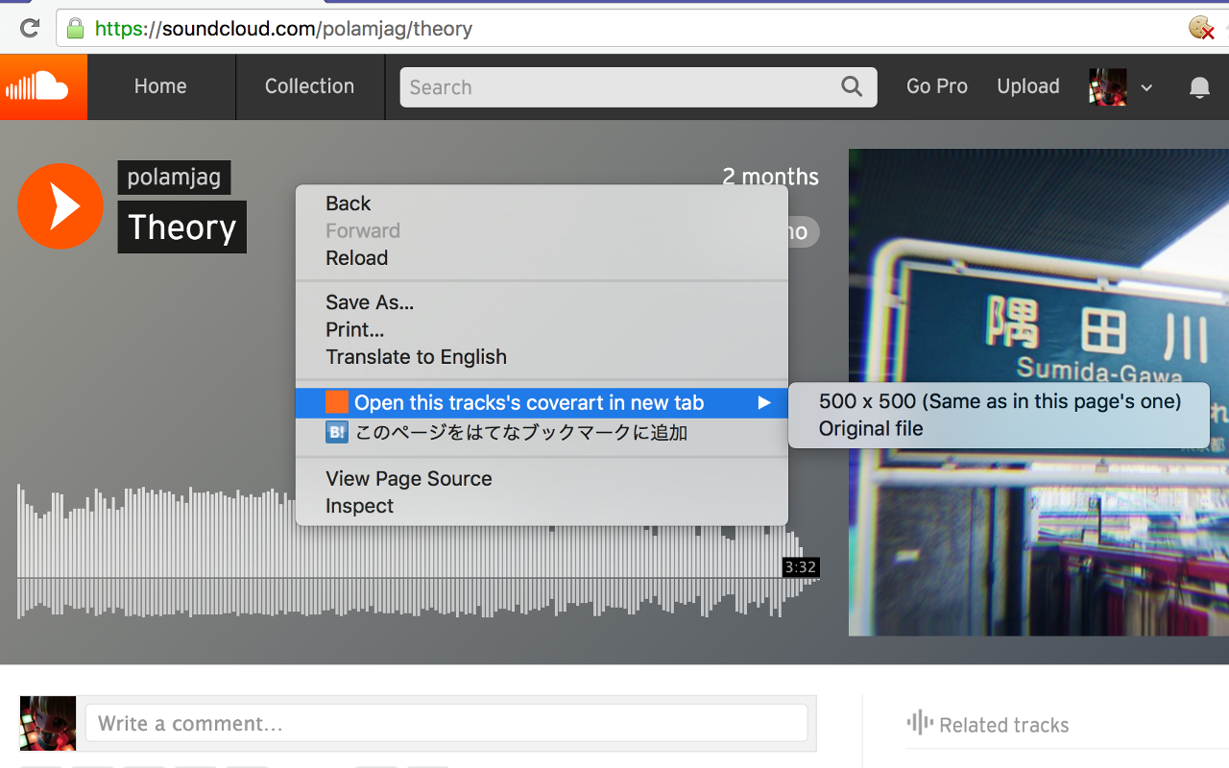Click the orange coverart icon in context menu
Viewport: 1229px width, 768px height.
click(336, 402)
